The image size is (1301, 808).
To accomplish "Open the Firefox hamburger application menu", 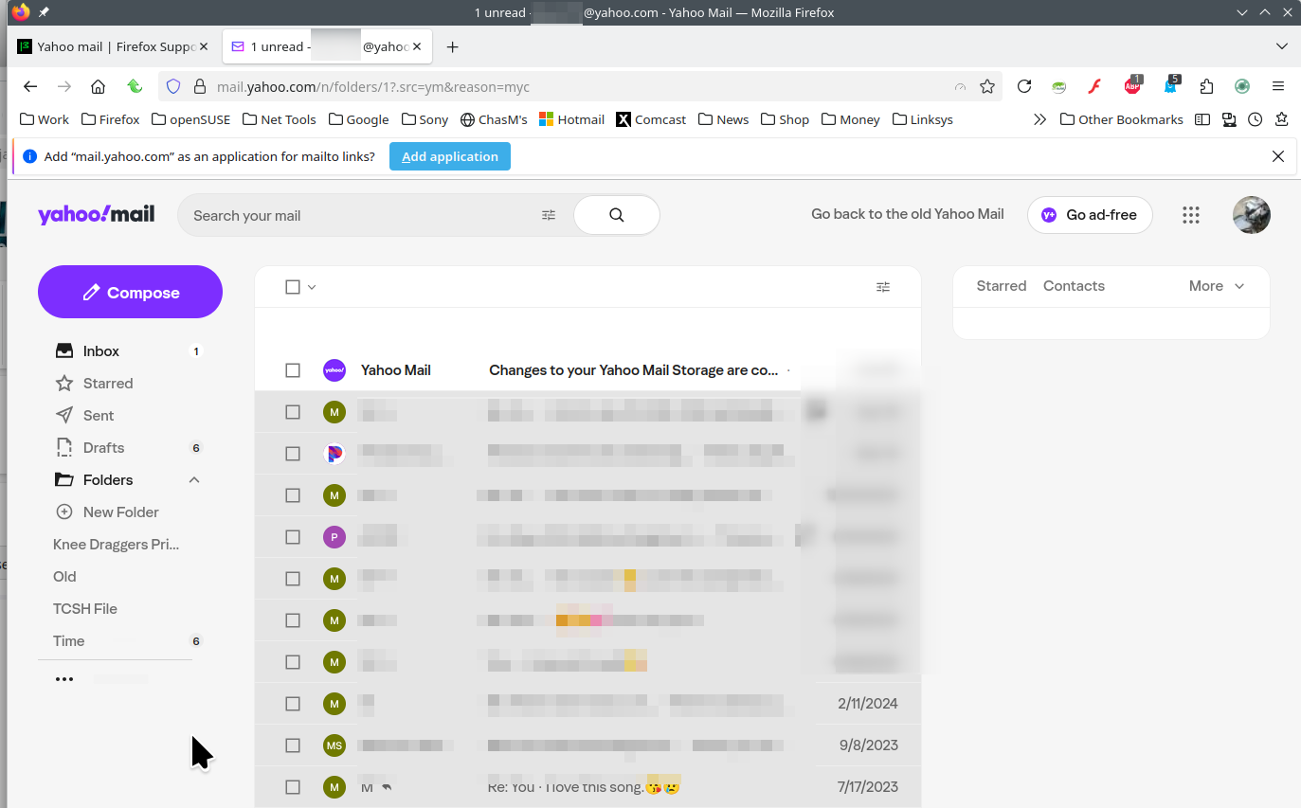I will 1278,87.
